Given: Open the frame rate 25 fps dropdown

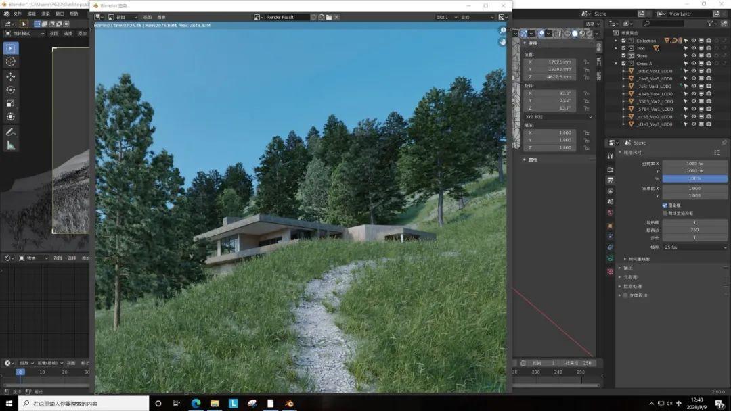Looking at the screenshot, I should tap(694, 247).
